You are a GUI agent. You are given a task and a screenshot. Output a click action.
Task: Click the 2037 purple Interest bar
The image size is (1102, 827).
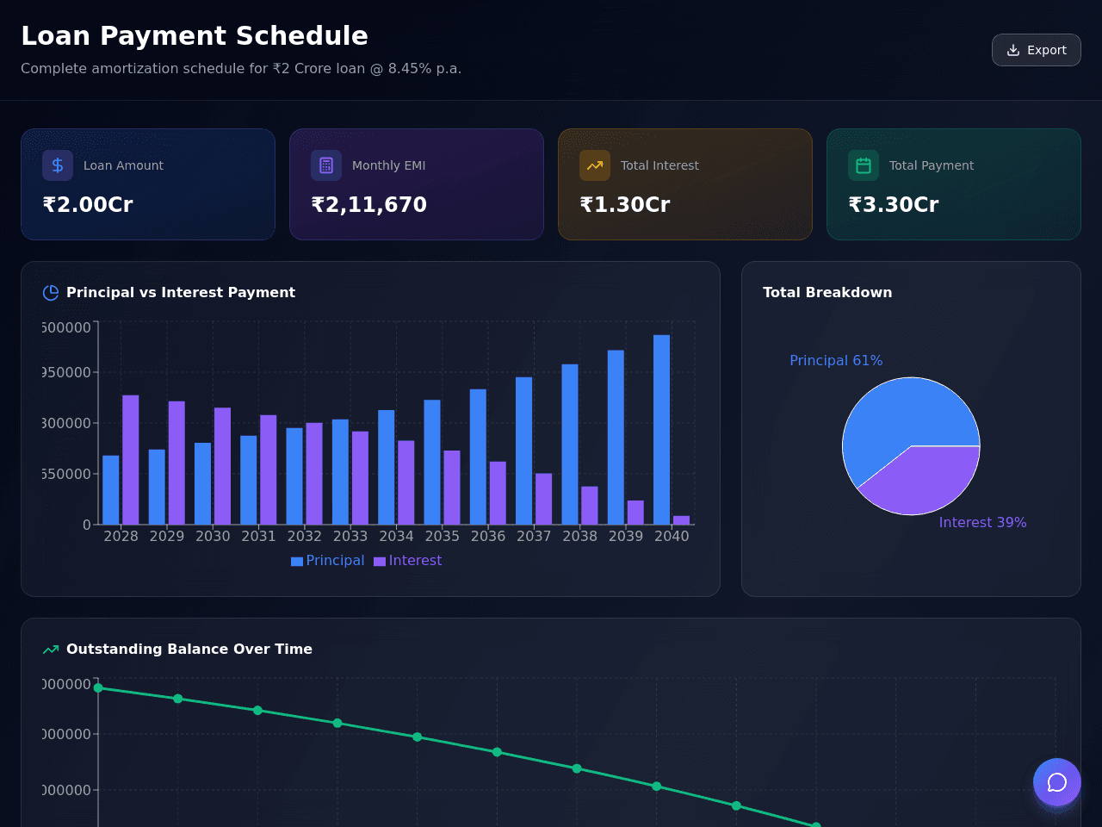pyautogui.click(x=544, y=499)
